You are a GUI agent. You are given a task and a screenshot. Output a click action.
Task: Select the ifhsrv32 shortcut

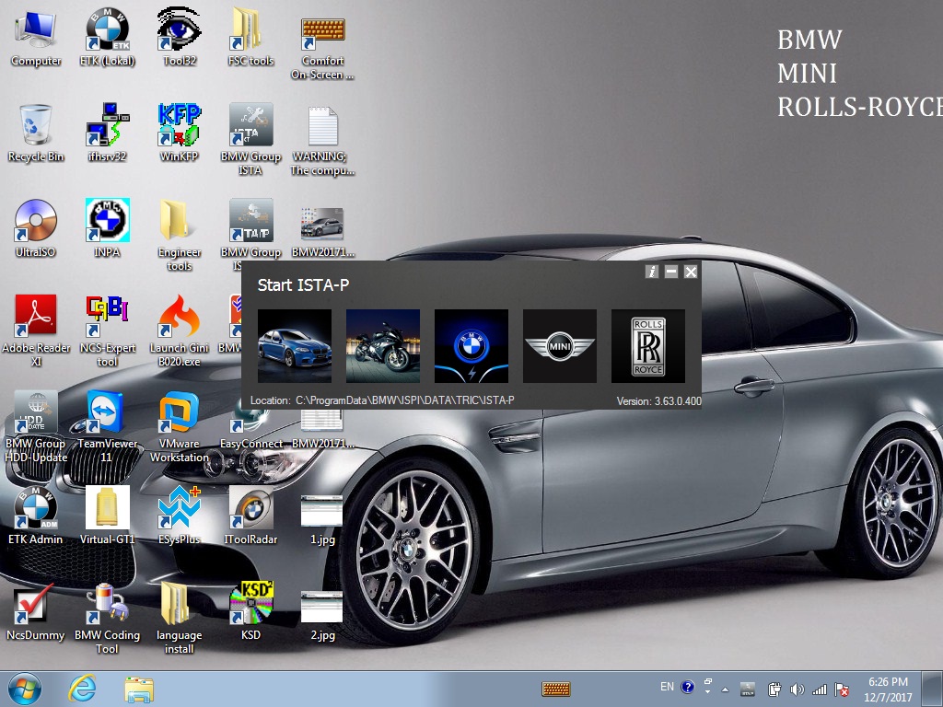point(107,133)
